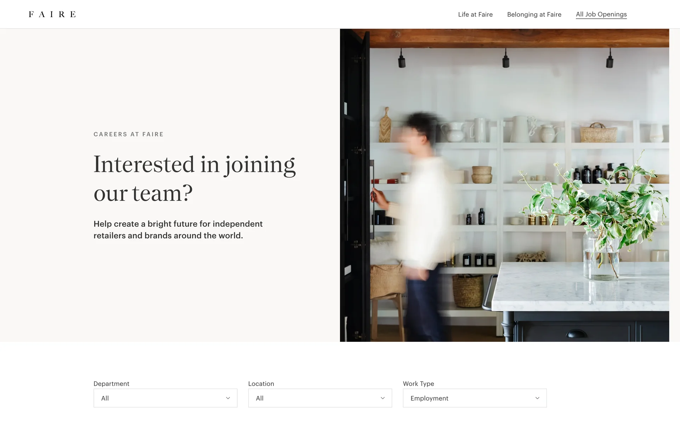Image resolution: width=680 pixels, height=425 pixels.
Task: Go to Belonging at Faire
Action: 534,15
